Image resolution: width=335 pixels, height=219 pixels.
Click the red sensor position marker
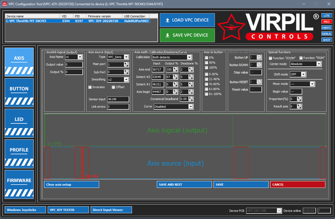[82, 163]
